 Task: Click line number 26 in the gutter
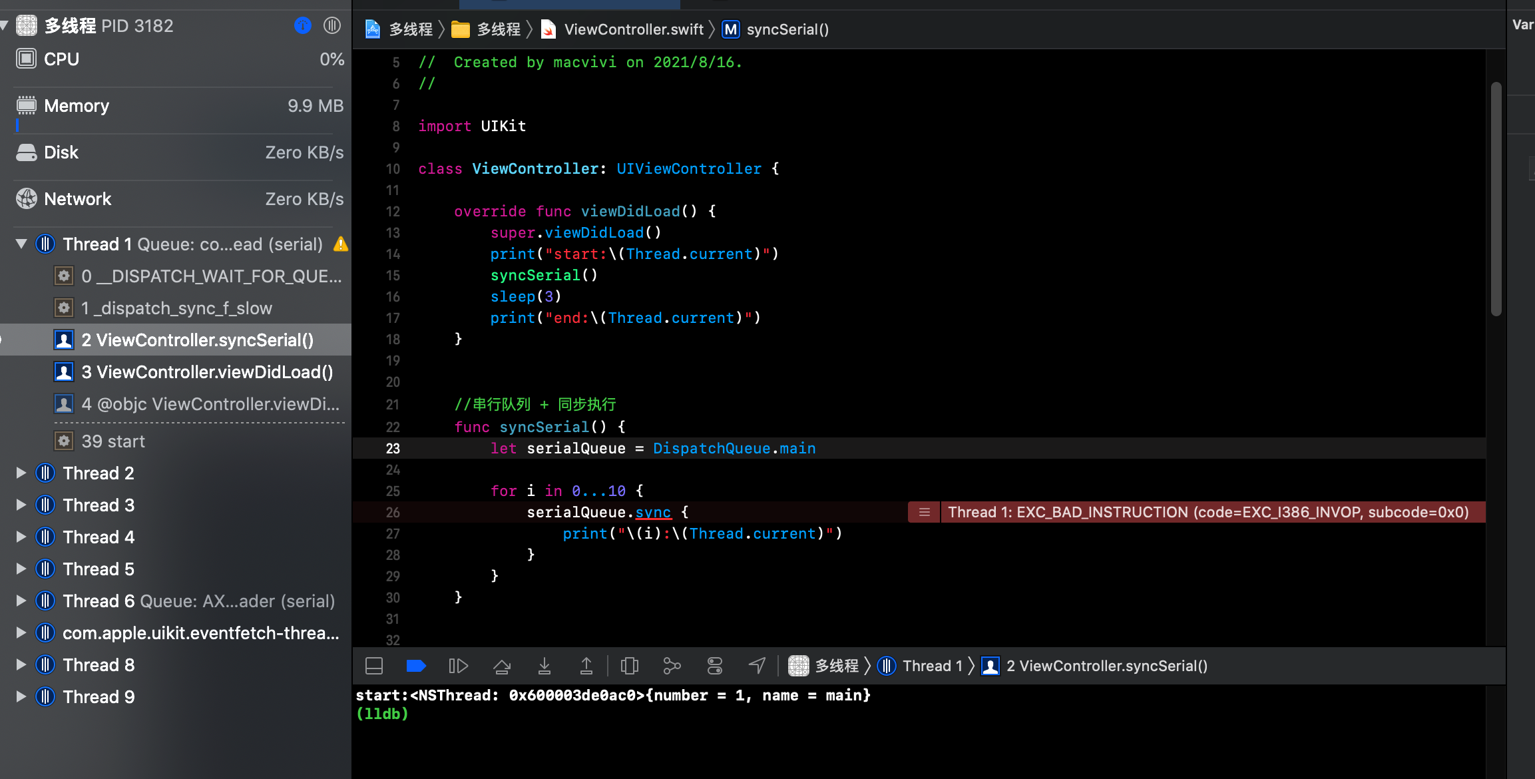tap(393, 512)
